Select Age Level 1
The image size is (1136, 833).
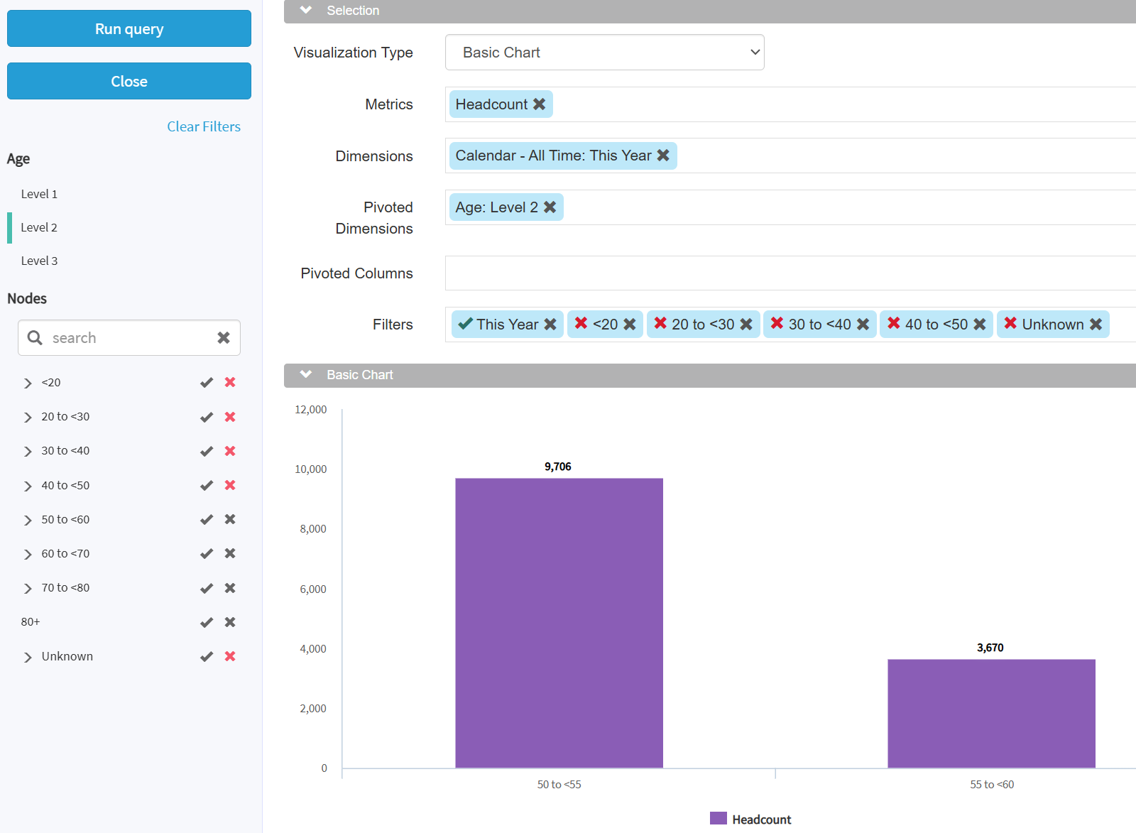39,194
